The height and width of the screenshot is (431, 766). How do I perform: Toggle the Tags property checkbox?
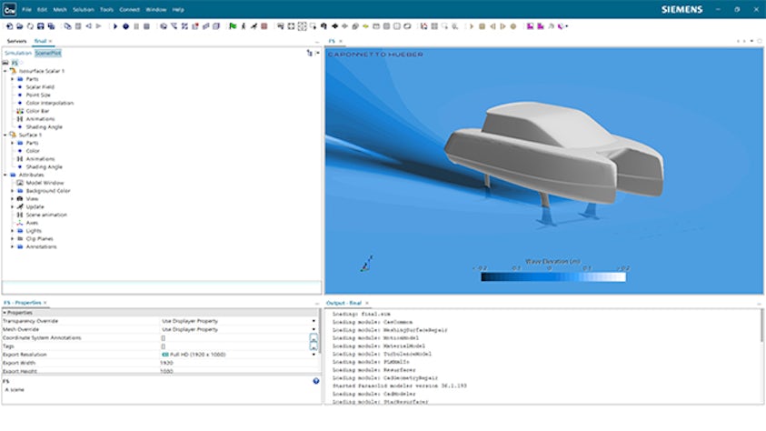164,346
